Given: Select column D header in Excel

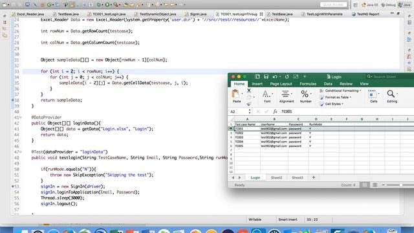Looking at the screenshot, I should tap(316, 119).
